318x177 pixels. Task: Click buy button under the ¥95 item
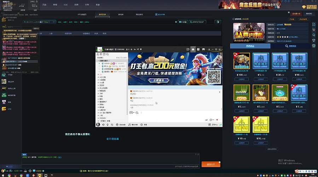click(x=261, y=143)
